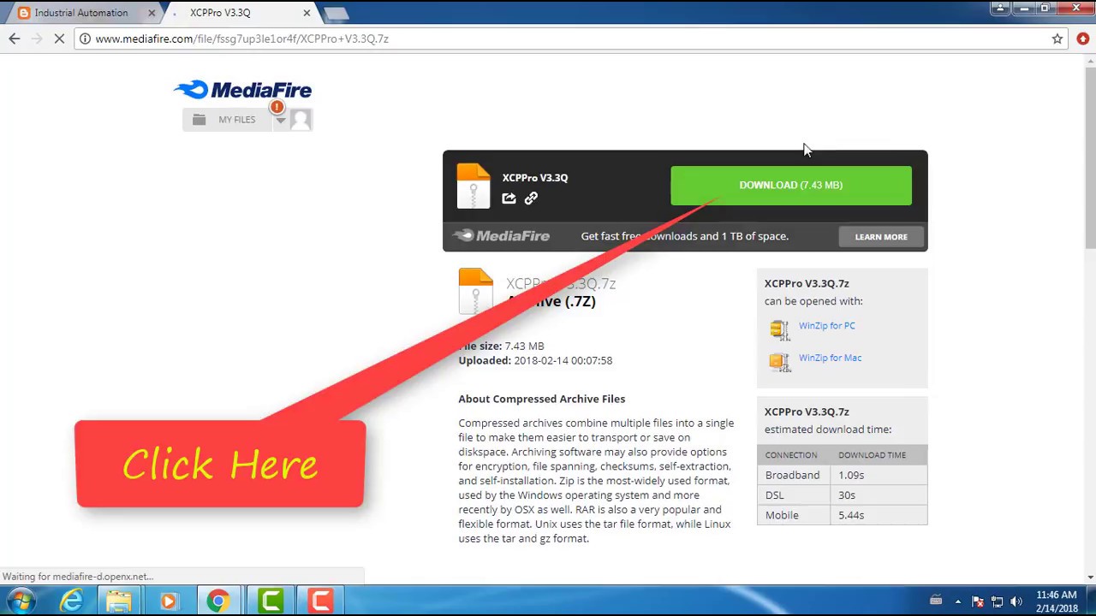Stop loading the page button

(x=59, y=38)
